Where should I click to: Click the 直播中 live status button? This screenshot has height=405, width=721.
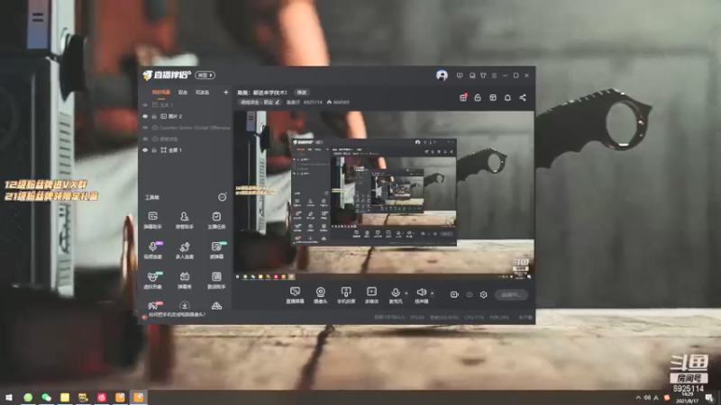[511, 295]
